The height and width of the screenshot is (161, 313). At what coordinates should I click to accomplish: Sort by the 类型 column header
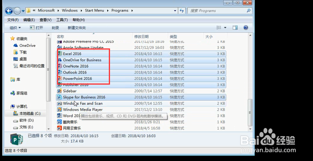coord(173,37)
